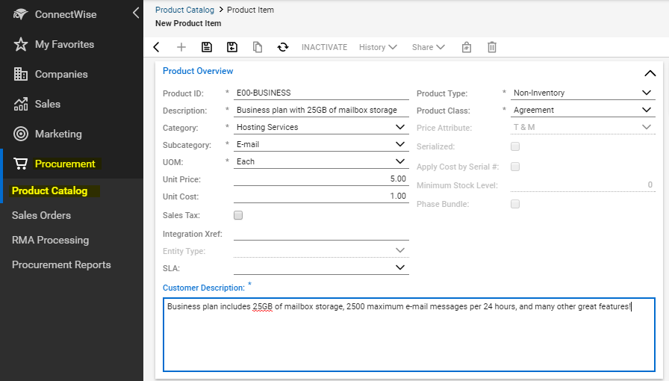Click the clipboard lock icon in toolbar
Image resolution: width=669 pixels, height=381 pixels.
coord(467,47)
